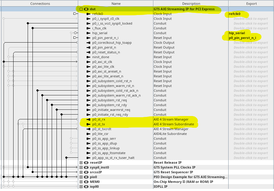The height and width of the screenshot is (191, 274).
Task: Toggle connection dot on p0_i_ss_vccl_syspll_locked line
Action: (x=28, y=23)
